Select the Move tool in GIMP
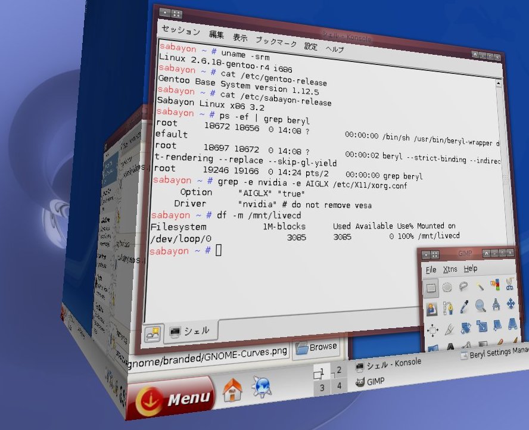This screenshot has height=430, width=529. click(x=511, y=304)
